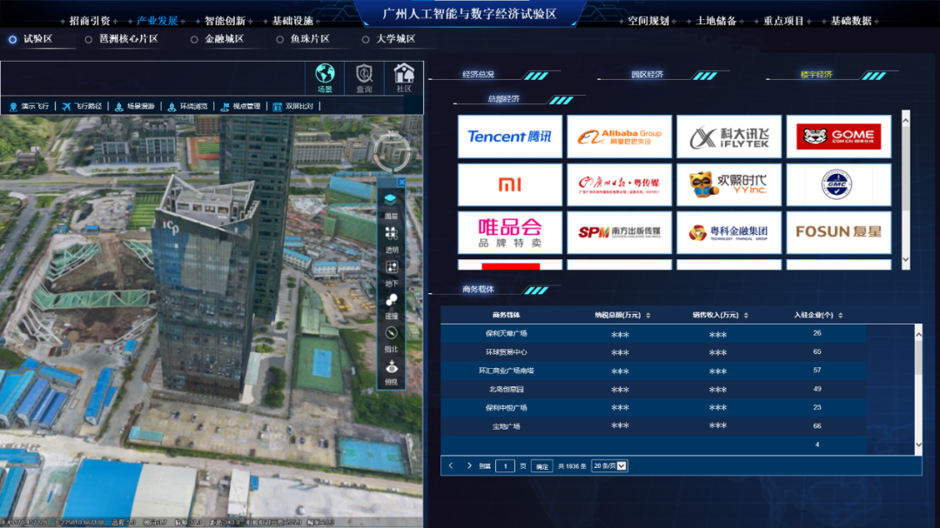This screenshot has width=940, height=528.
Task: Open the 图层 layers tool
Action: (x=391, y=205)
